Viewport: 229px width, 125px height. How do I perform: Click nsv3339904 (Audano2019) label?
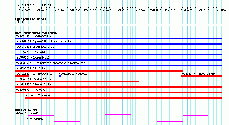[198, 74]
